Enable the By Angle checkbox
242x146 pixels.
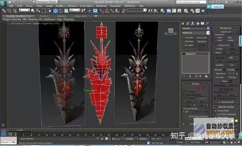[184, 98]
